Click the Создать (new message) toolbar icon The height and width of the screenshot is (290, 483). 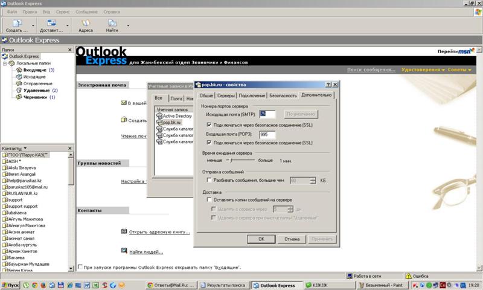point(17,24)
